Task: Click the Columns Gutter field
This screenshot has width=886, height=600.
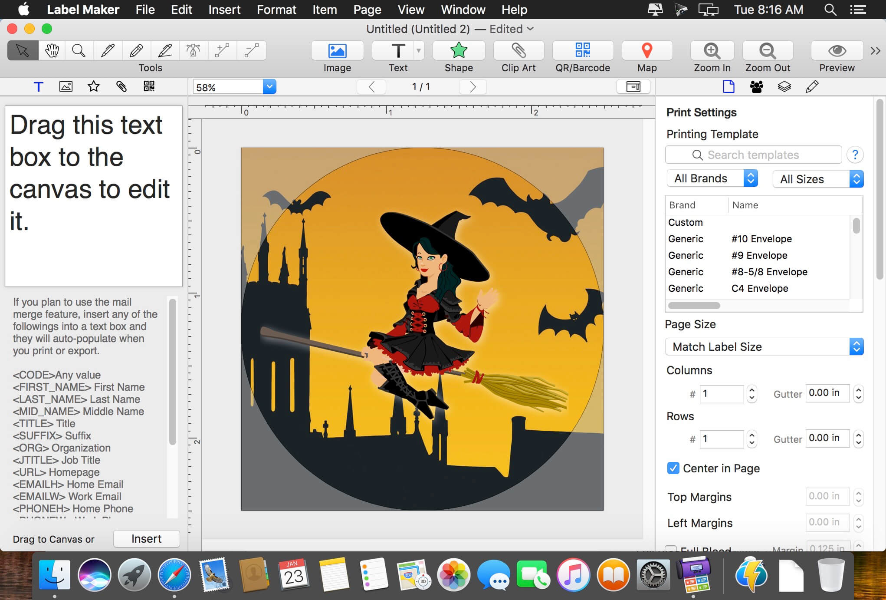Action: 827,393
